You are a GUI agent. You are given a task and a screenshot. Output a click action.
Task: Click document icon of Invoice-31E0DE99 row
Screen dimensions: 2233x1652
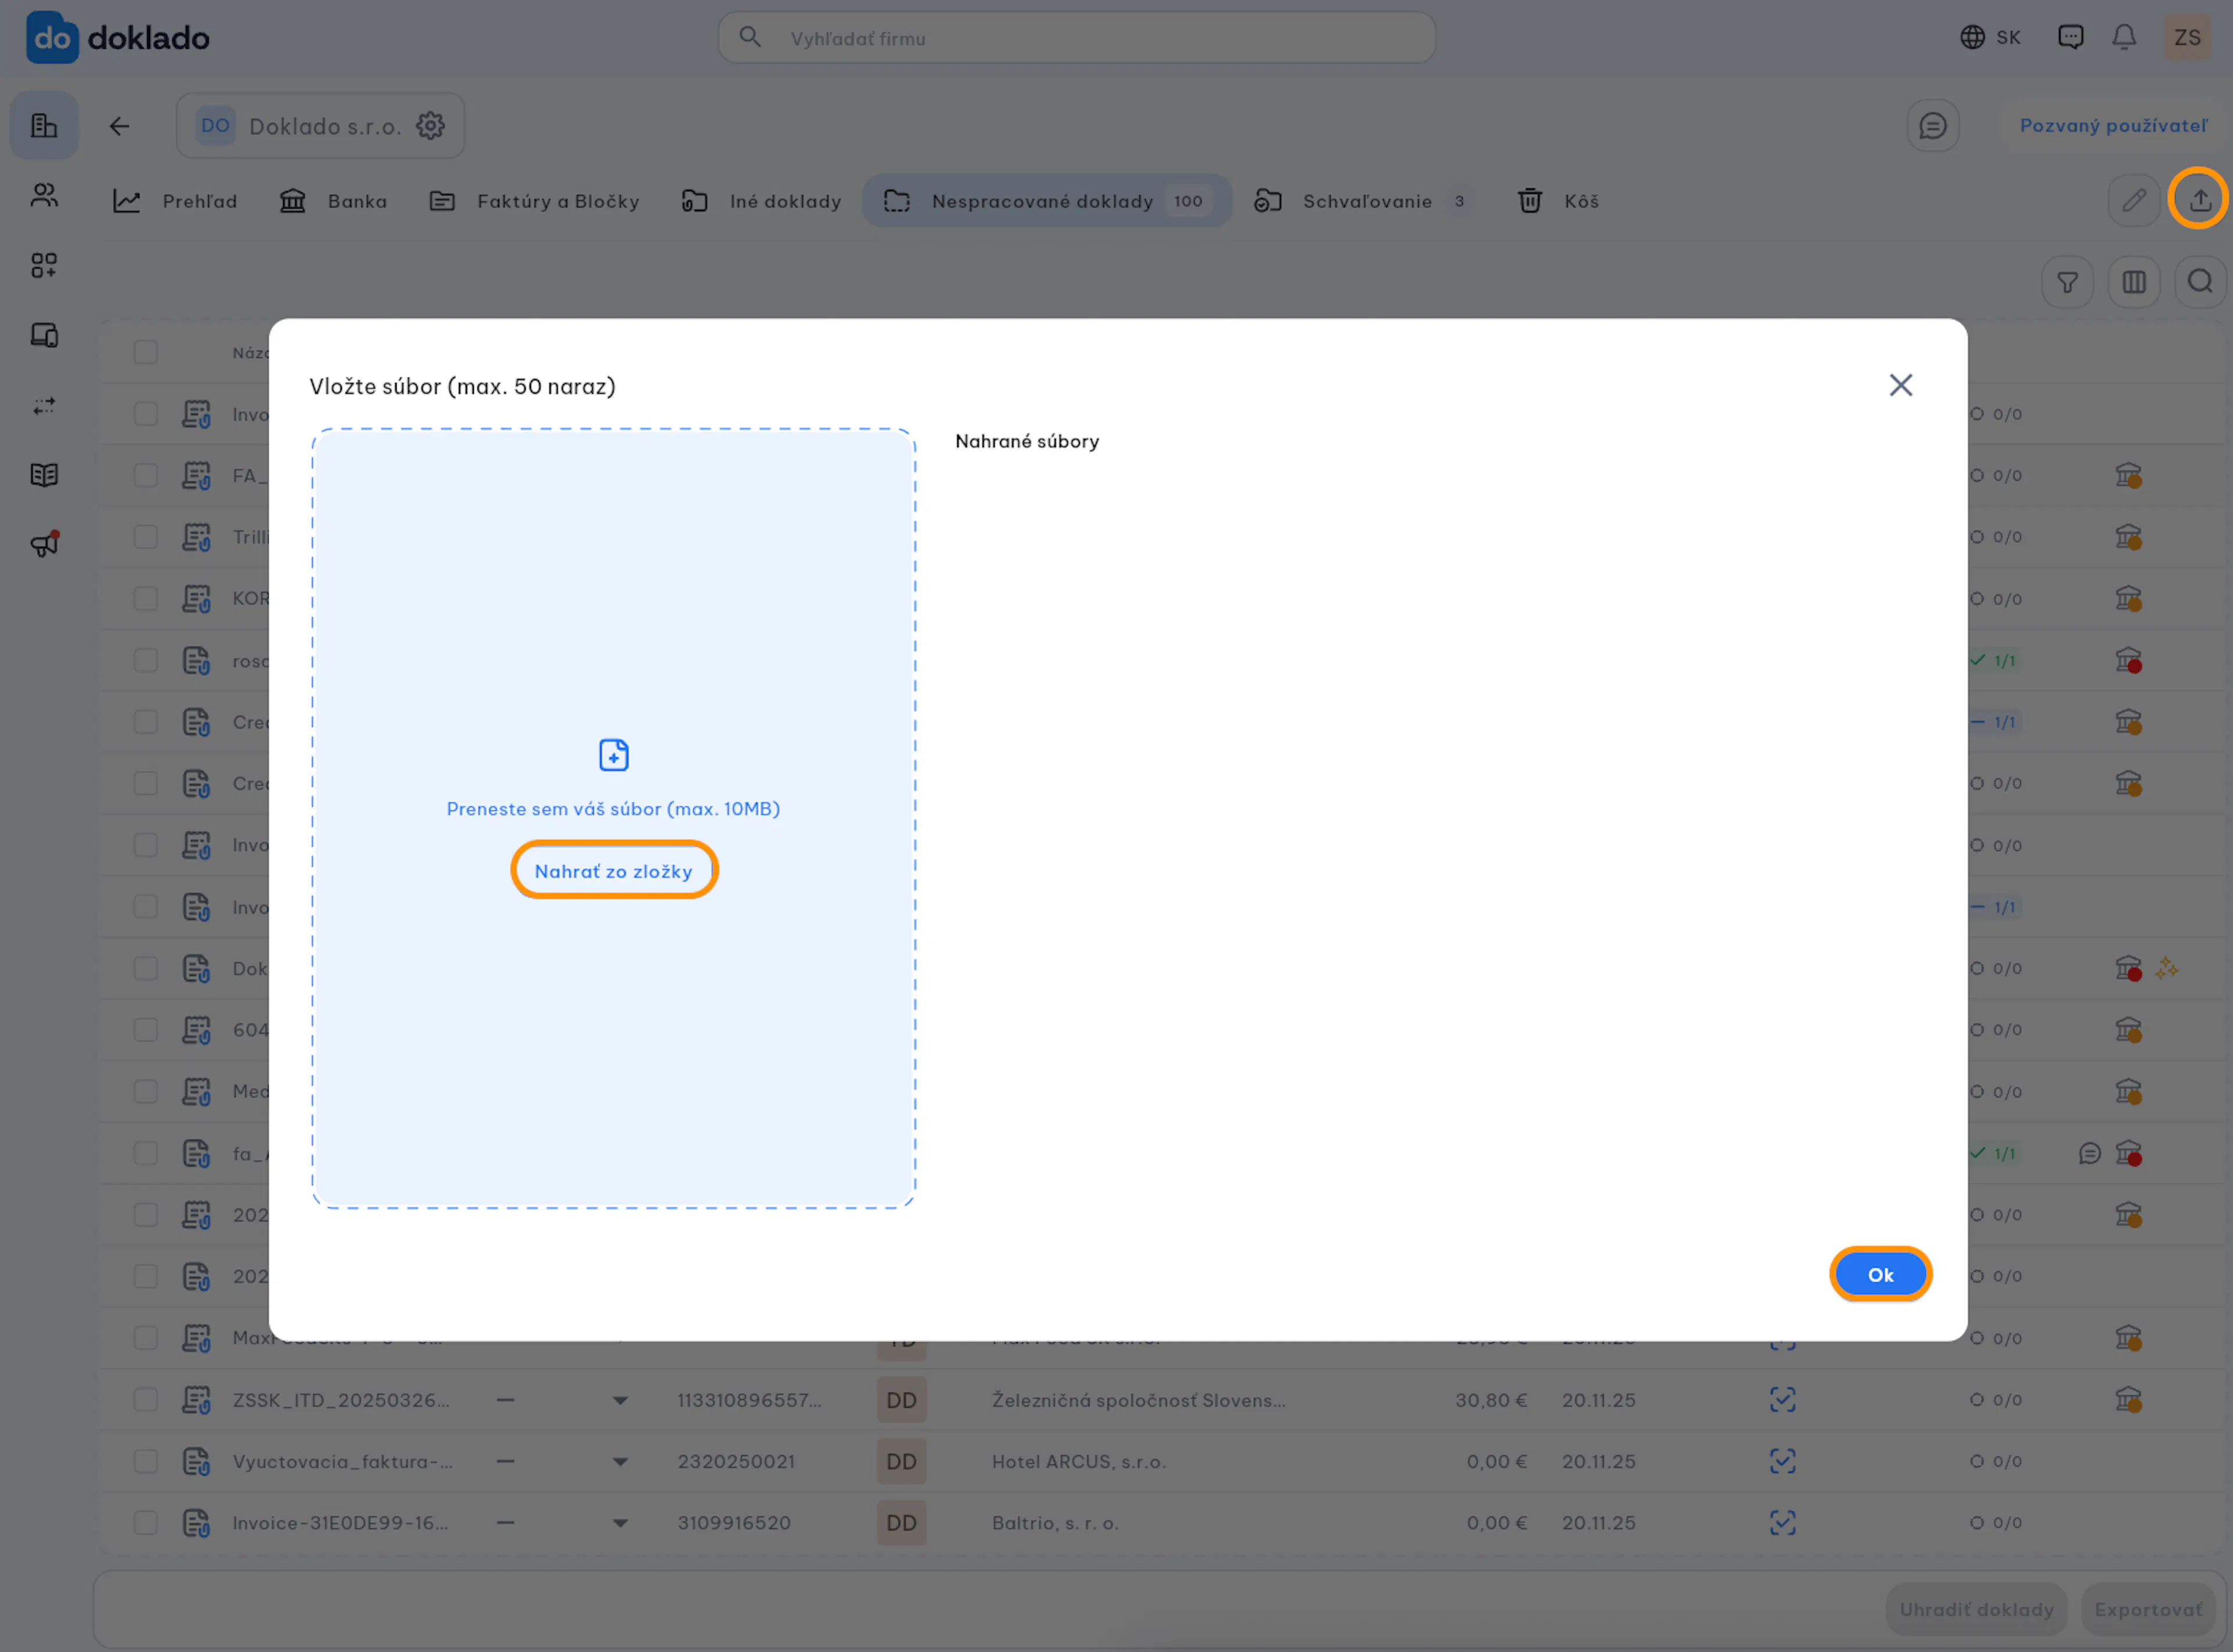196,1524
